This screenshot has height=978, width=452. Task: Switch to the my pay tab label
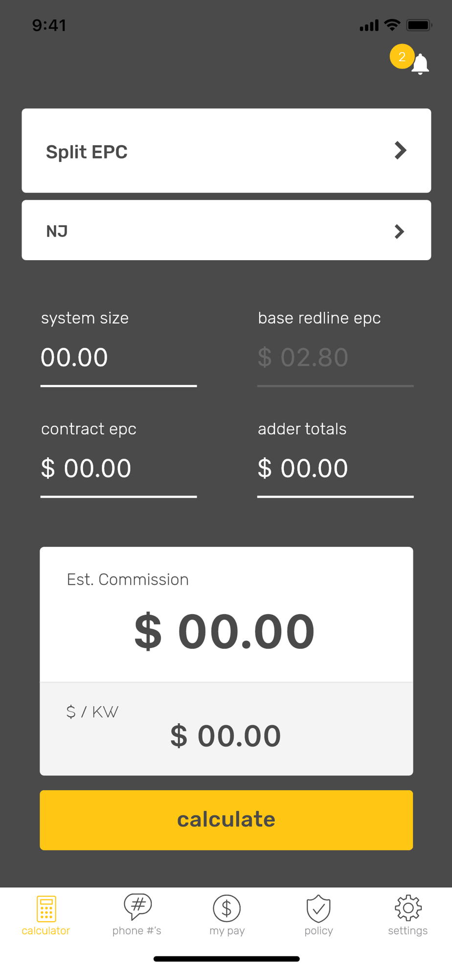[227, 931]
